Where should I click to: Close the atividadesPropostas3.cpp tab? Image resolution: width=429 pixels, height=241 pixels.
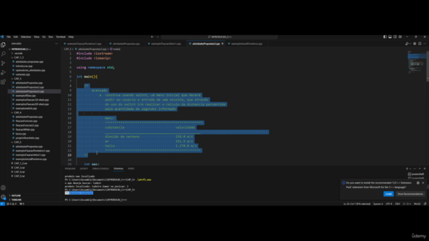tap(223, 44)
